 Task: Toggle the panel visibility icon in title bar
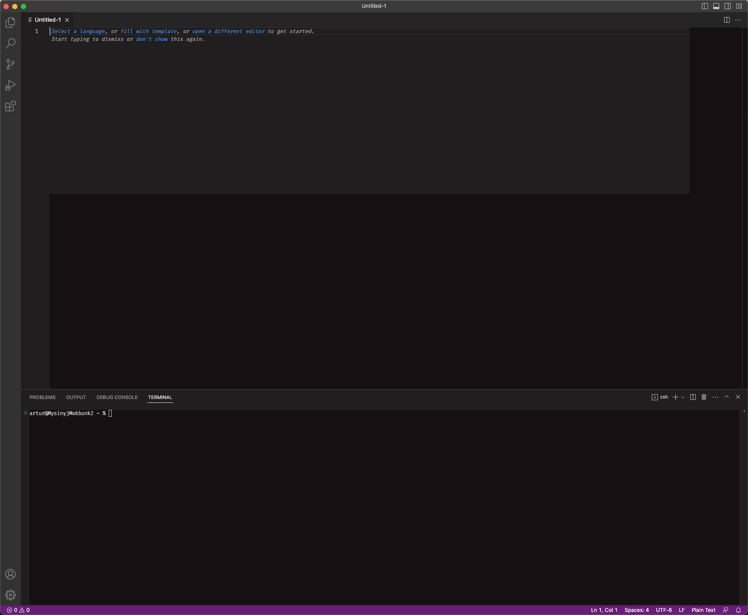coord(716,6)
